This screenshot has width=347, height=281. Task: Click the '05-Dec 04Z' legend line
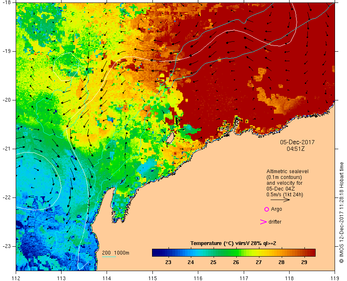click(x=280, y=189)
